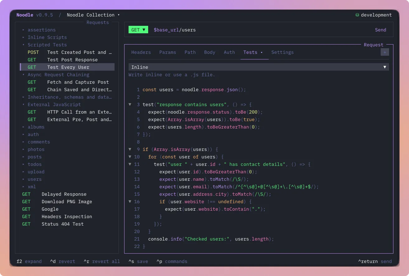Click revert all in the footer
409x276 pixels.
point(101,261)
